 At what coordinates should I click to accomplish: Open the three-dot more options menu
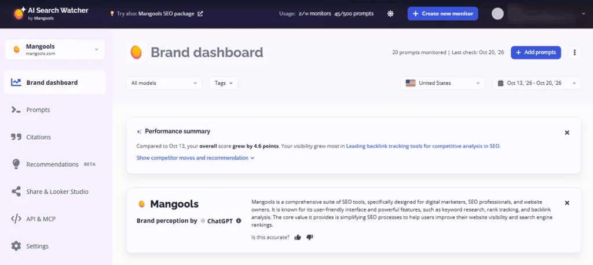[574, 52]
